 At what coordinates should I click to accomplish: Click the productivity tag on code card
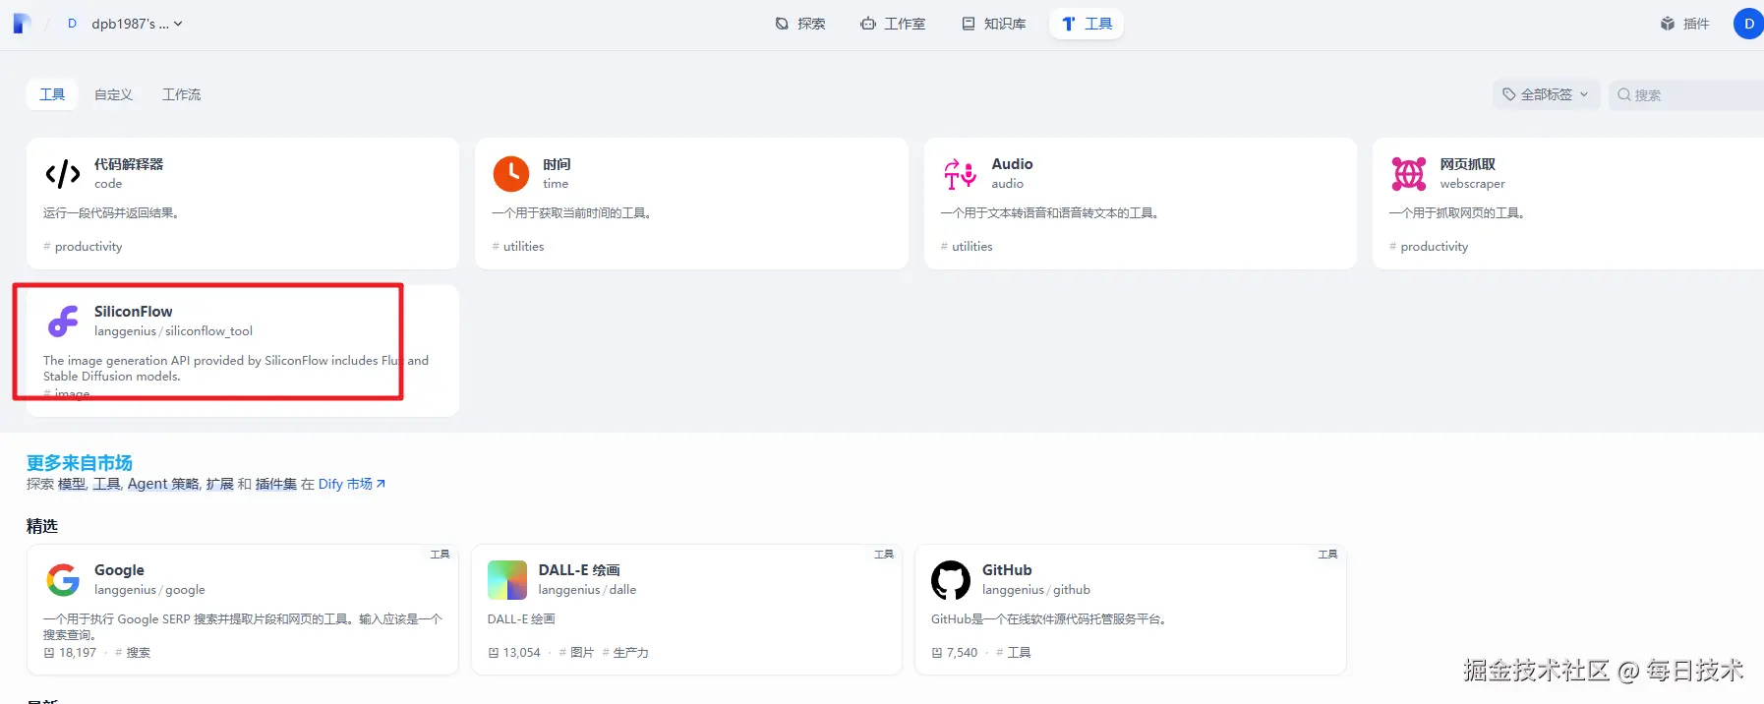(x=83, y=247)
